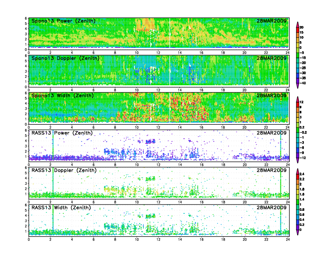Click height tick "3" on the RASS13 Width y-axis
This screenshot has height=257, width=332.
(x=26, y=221)
